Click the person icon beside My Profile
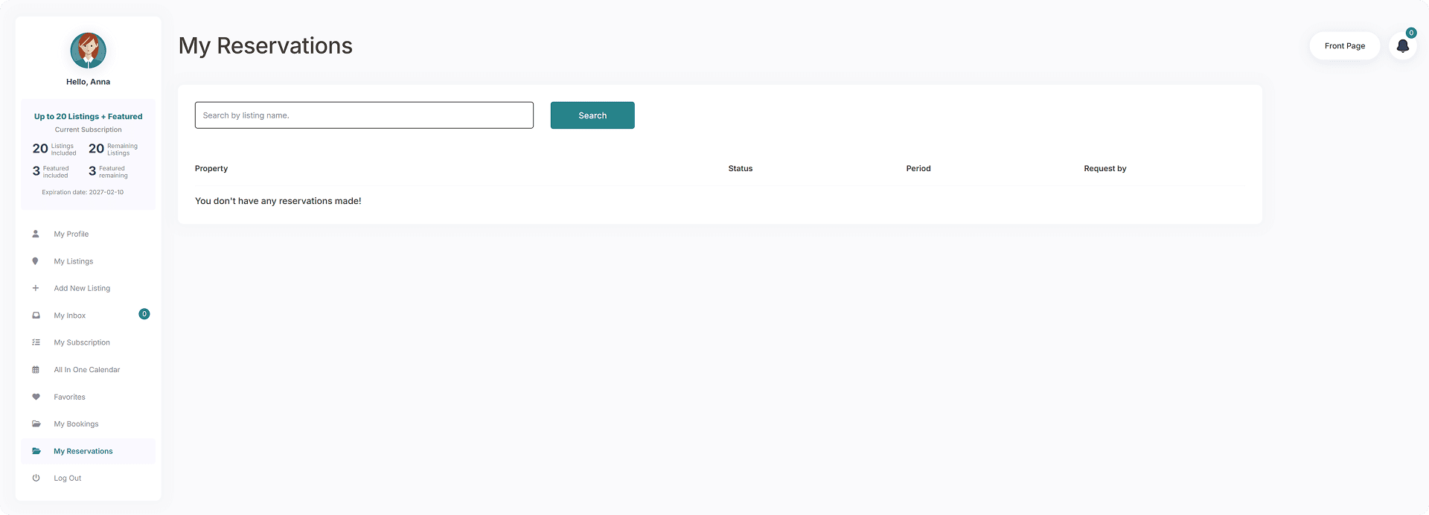The height and width of the screenshot is (515, 1429). tap(36, 234)
